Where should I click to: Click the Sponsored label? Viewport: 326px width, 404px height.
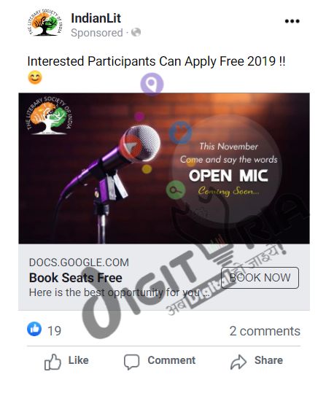[x=97, y=33]
